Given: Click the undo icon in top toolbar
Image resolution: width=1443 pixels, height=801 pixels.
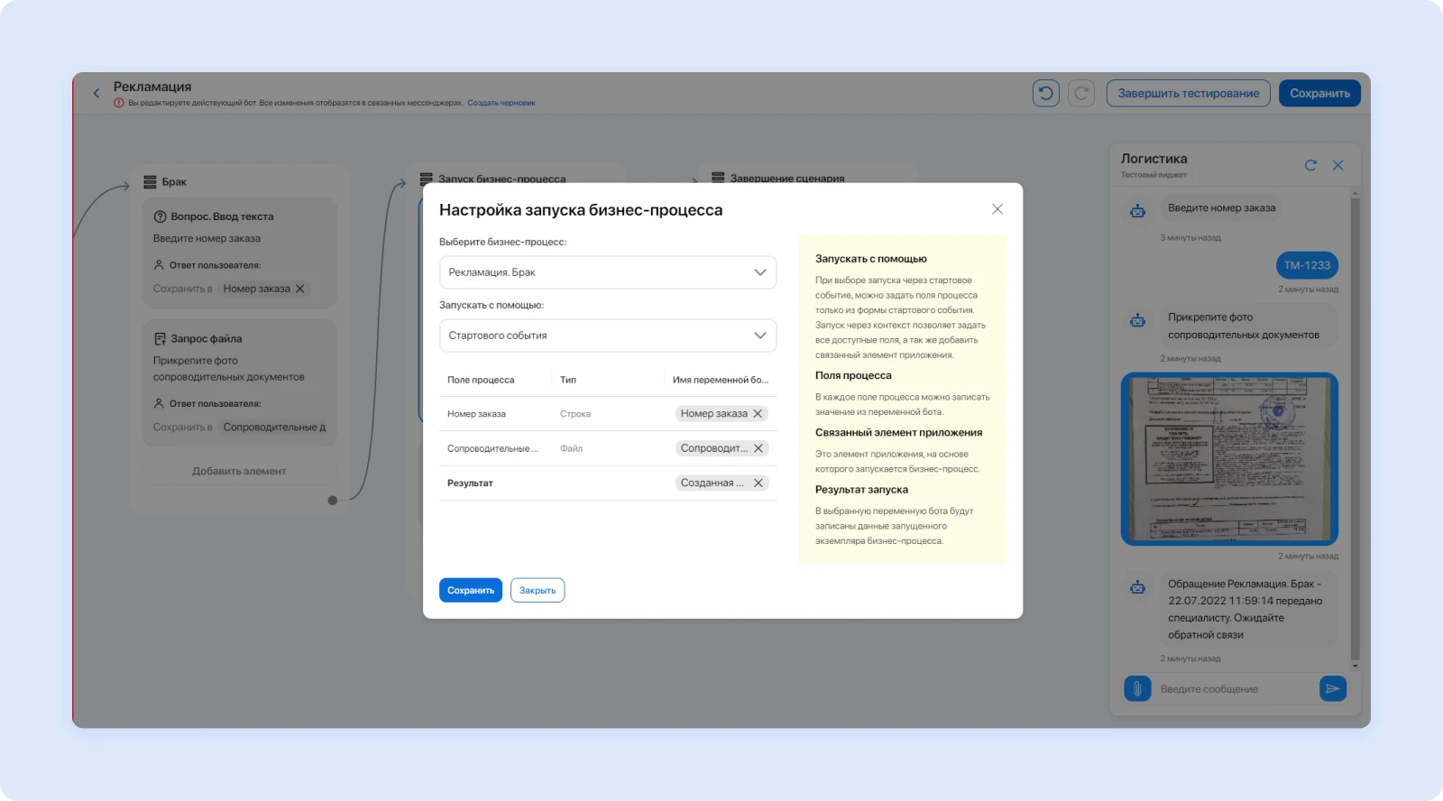Looking at the screenshot, I should [x=1045, y=93].
